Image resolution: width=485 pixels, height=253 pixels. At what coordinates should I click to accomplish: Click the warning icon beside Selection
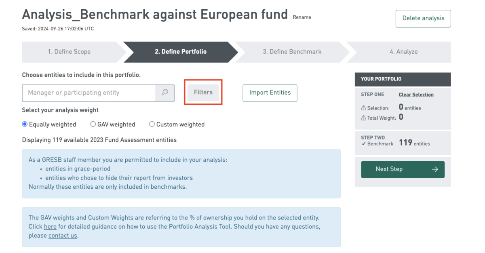pos(363,108)
